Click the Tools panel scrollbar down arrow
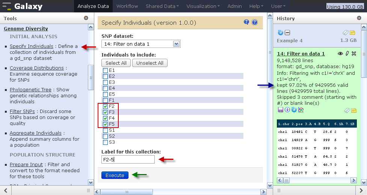The height and width of the screenshot is (195, 367). click(x=91, y=182)
